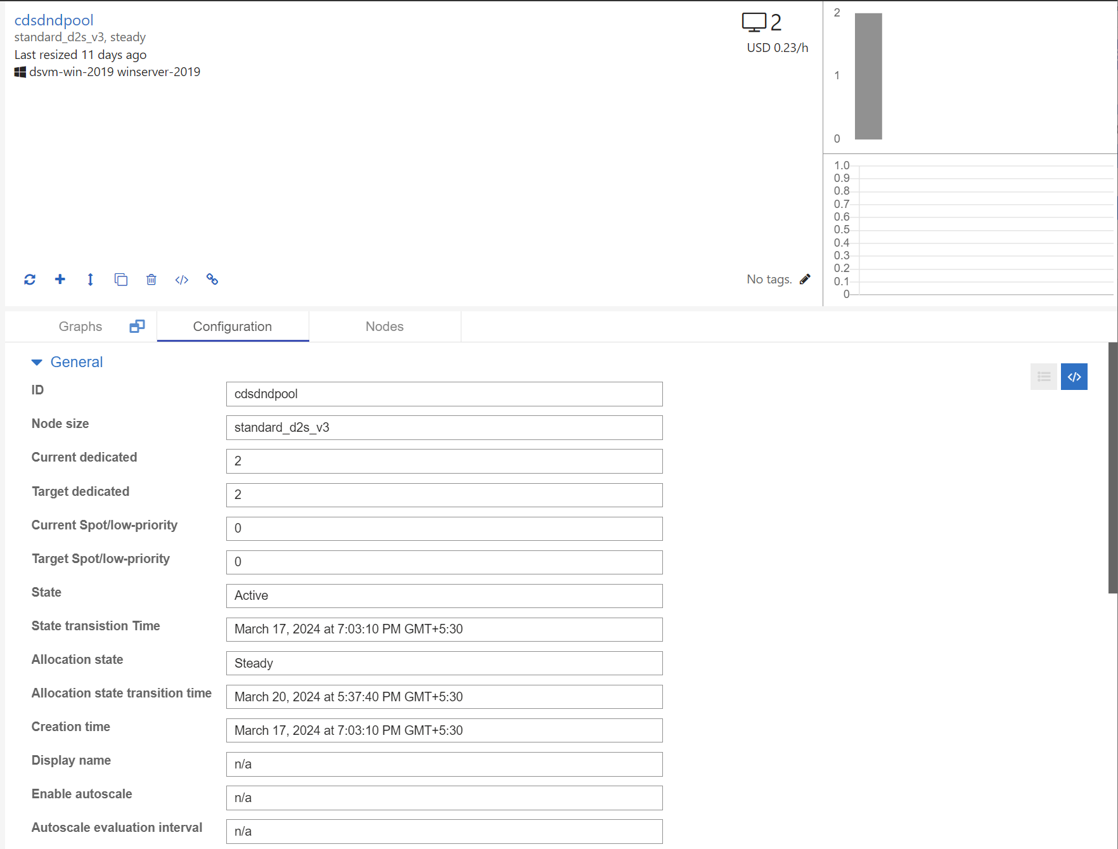The width and height of the screenshot is (1118, 849).
Task: Click the Allocation state field
Action: pyautogui.click(x=444, y=663)
